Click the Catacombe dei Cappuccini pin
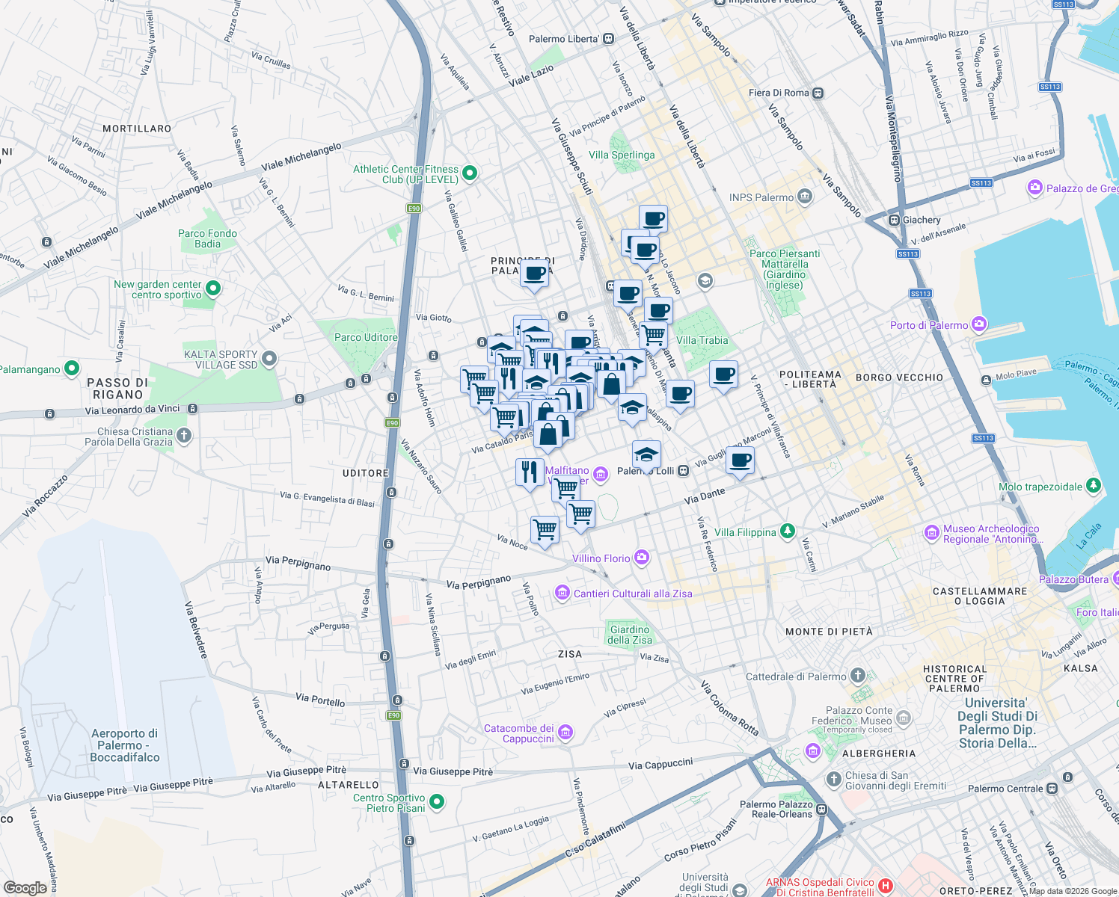This screenshot has width=1119, height=897. click(566, 733)
